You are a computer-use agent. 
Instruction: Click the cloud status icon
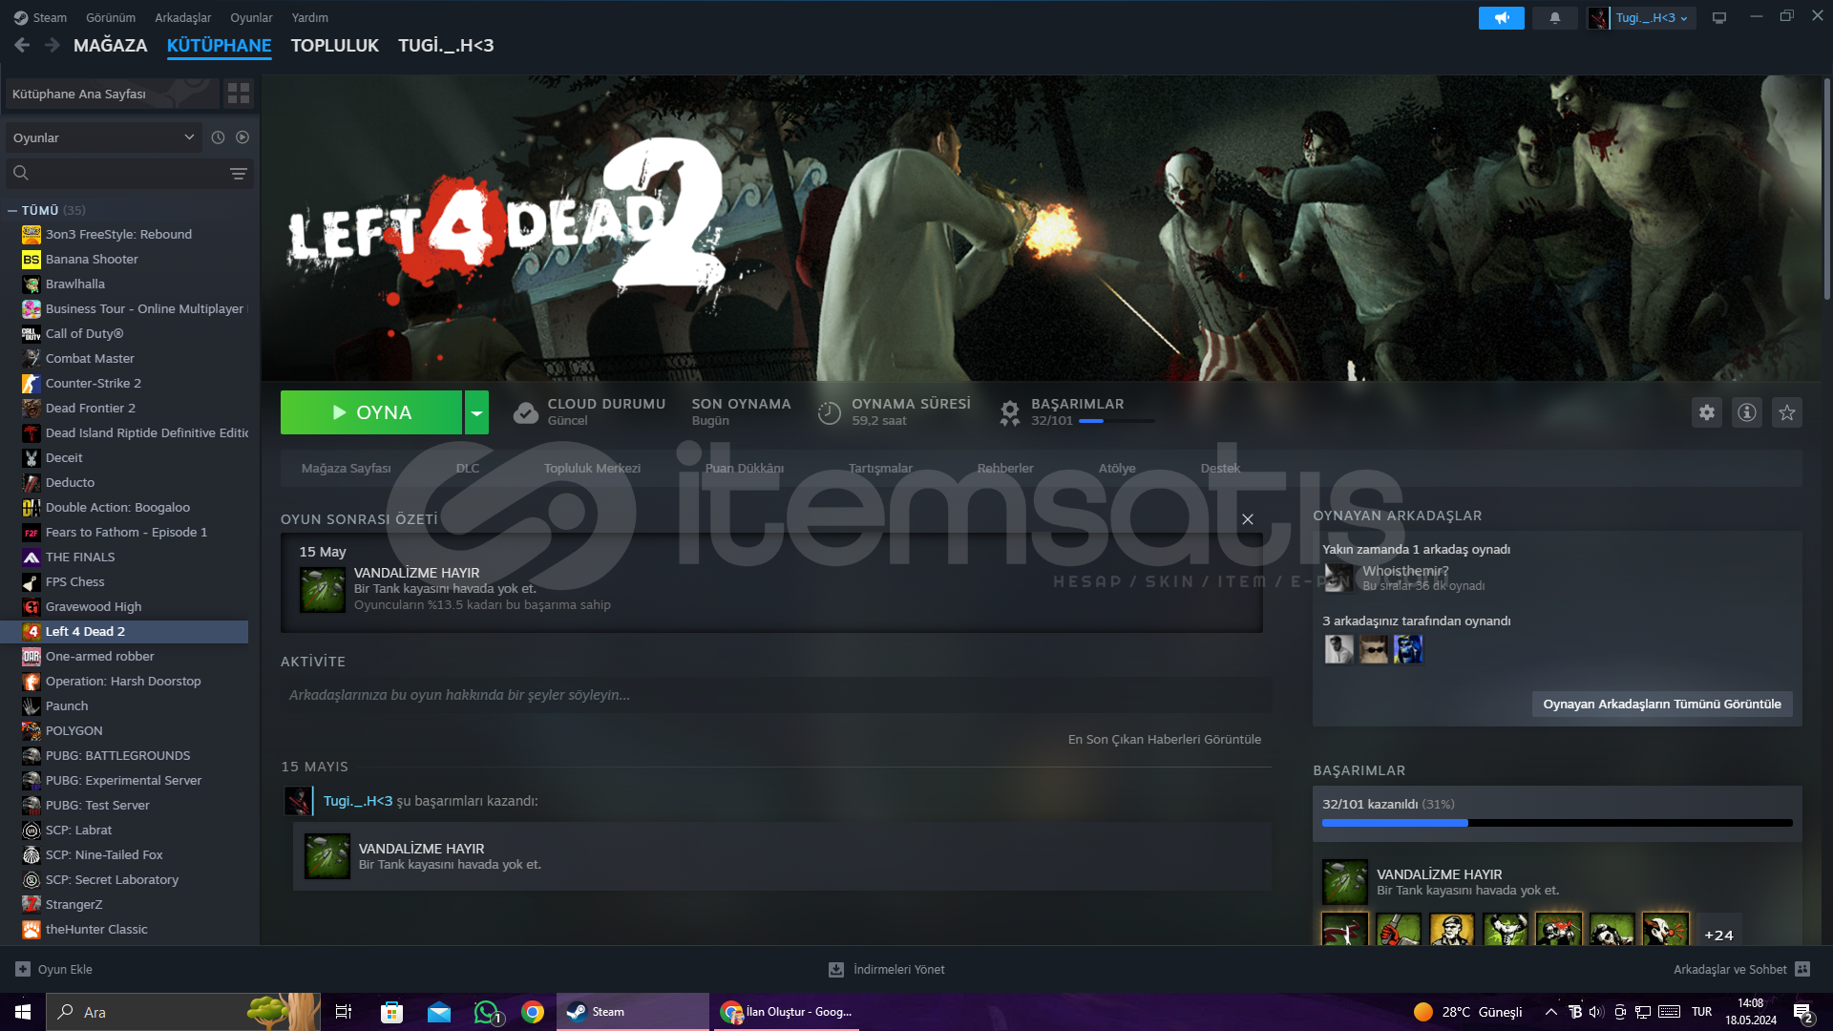point(525,412)
